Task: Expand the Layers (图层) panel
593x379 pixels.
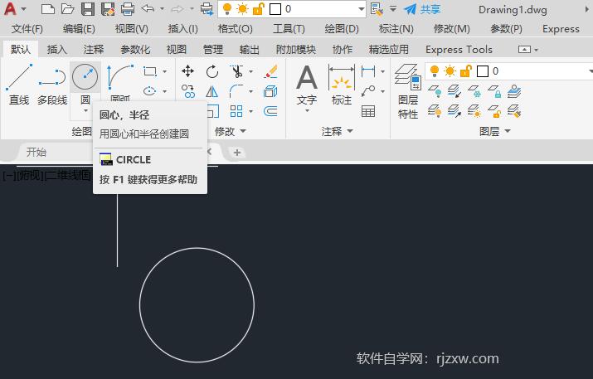Action: coord(495,131)
